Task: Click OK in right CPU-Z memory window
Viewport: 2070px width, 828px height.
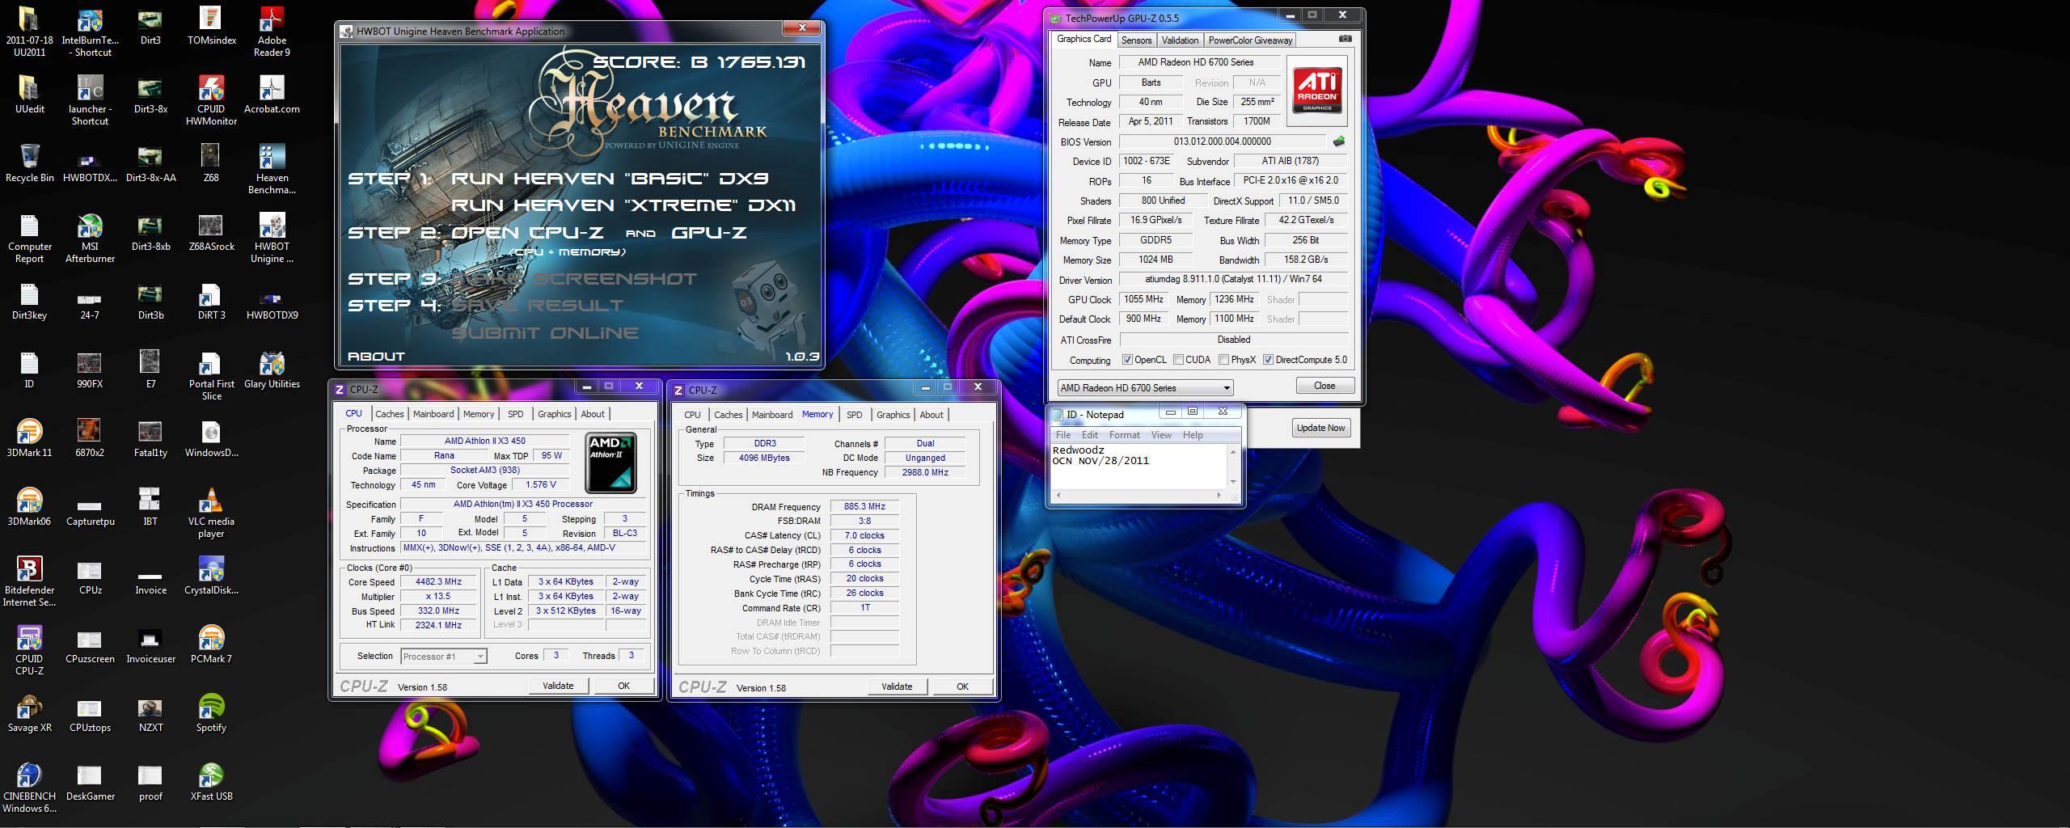Action: pyautogui.click(x=962, y=686)
